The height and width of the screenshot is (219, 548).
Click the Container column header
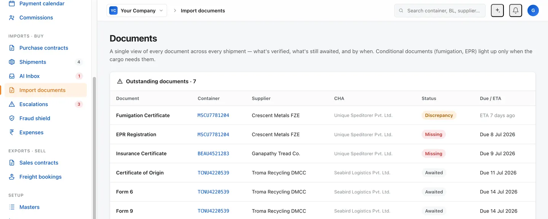point(209,98)
